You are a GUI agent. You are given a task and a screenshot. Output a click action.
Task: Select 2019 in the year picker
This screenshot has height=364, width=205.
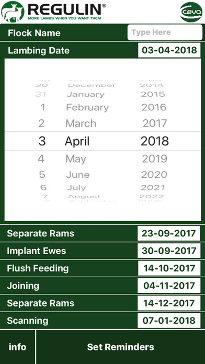155,159
